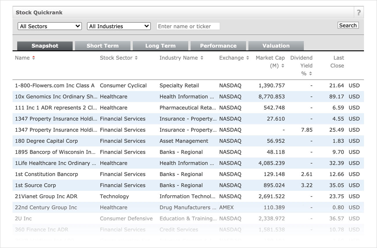Open 1Life Healthcare Inc stock
This screenshot has width=377, height=248.
55,163
